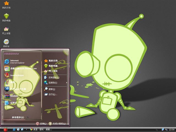Click the volume tray icon
The image size is (176, 132).
click(x=166, y=130)
